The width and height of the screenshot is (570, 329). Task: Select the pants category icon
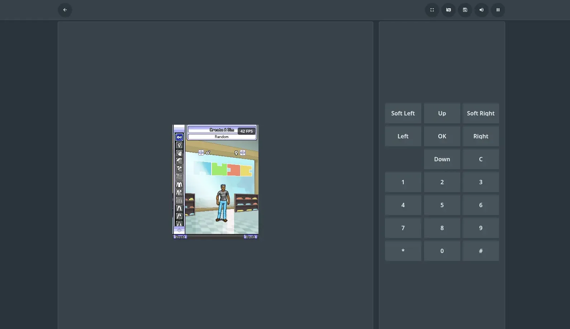click(179, 208)
